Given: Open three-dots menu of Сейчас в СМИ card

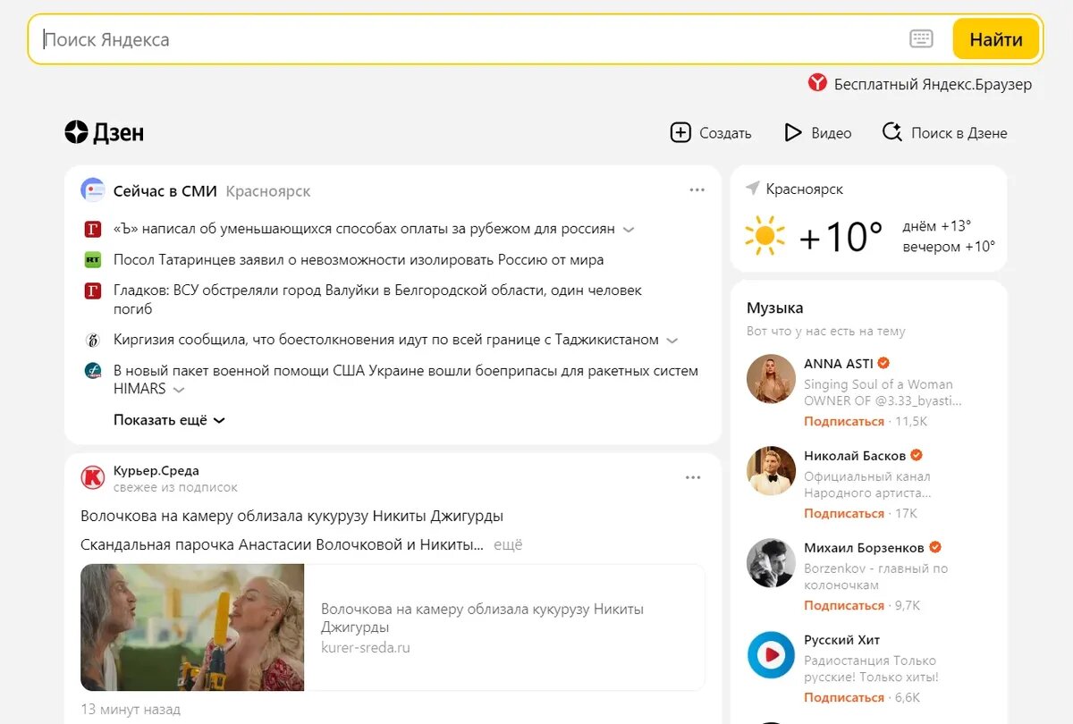Looking at the screenshot, I should [x=697, y=189].
